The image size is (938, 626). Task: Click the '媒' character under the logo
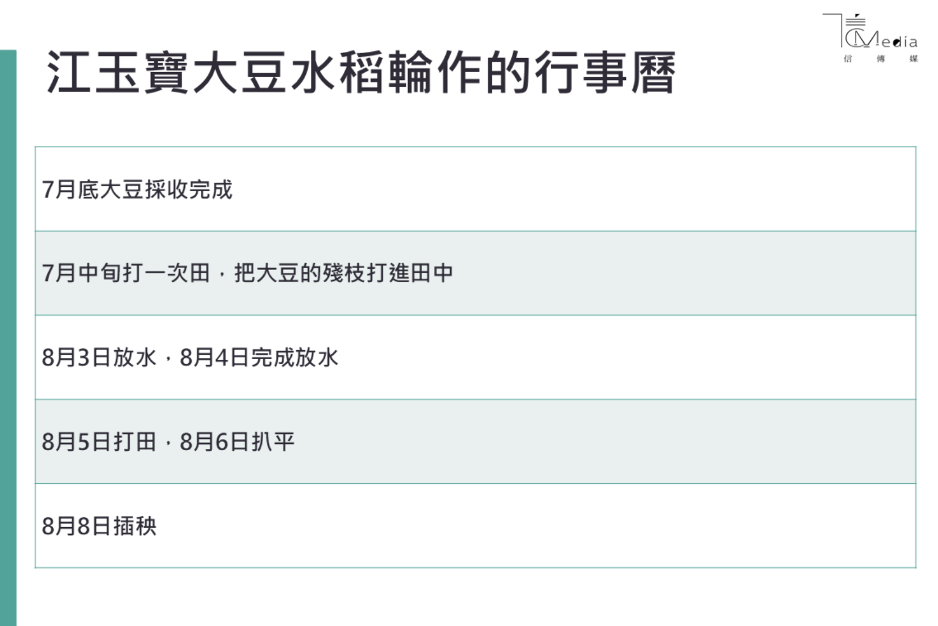[914, 59]
